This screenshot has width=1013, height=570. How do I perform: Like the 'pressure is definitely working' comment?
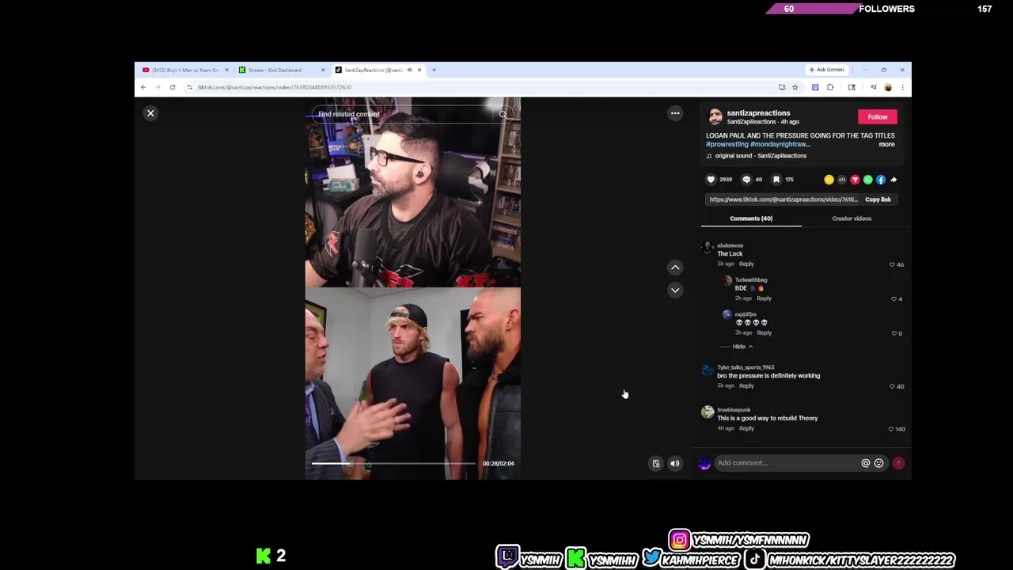pos(892,386)
